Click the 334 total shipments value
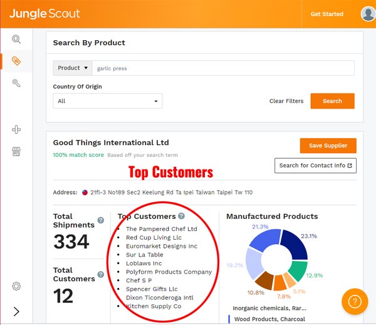This screenshot has height=325, width=376. coord(71,242)
